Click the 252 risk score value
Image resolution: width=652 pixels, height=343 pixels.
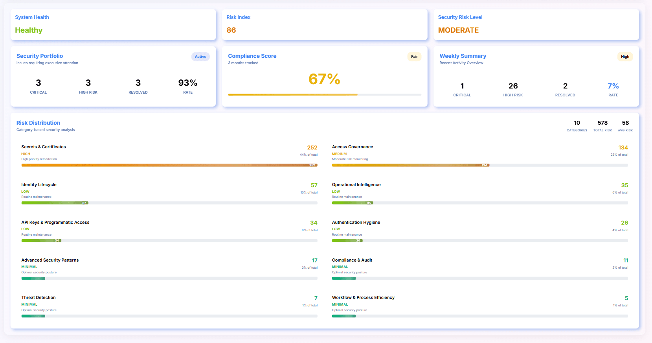click(x=312, y=148)
